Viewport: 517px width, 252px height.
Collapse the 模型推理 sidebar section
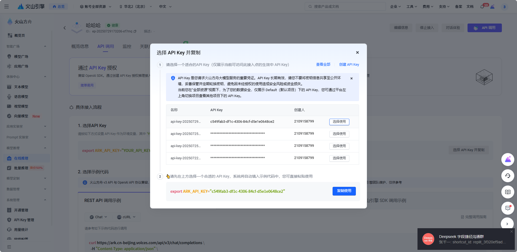tap(45, 148)
